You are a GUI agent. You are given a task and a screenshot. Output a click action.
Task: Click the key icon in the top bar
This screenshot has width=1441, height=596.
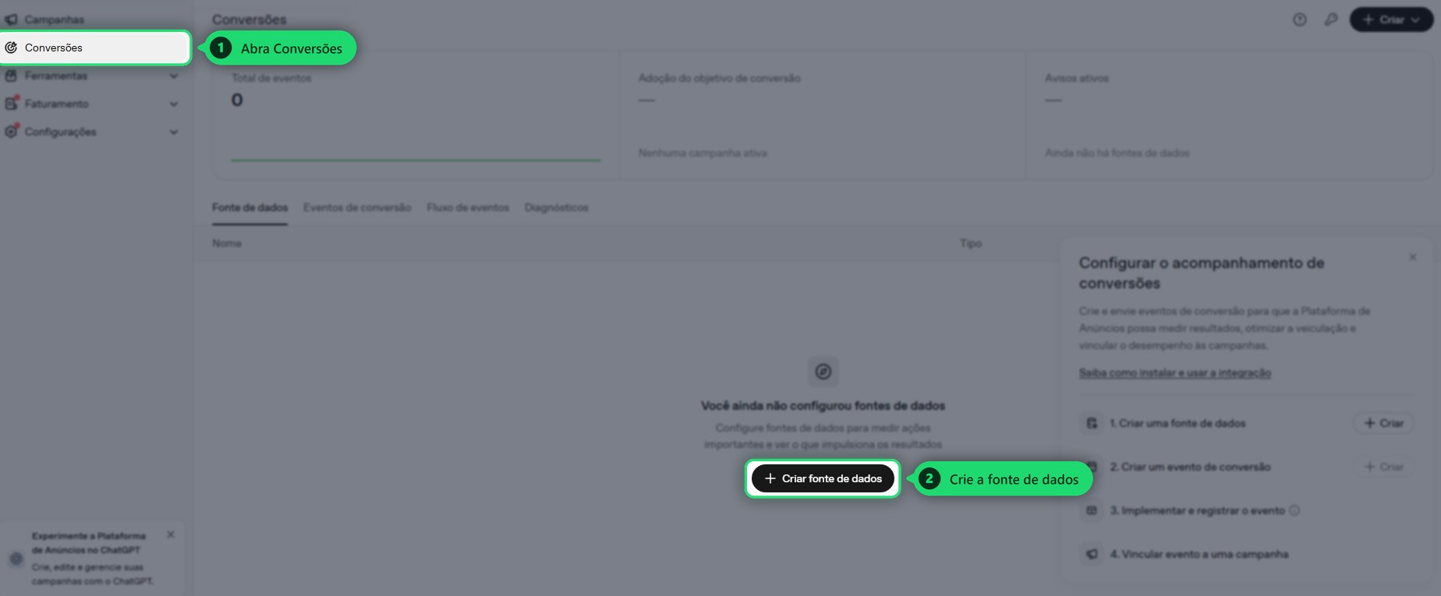click(x=1331, y=19)
